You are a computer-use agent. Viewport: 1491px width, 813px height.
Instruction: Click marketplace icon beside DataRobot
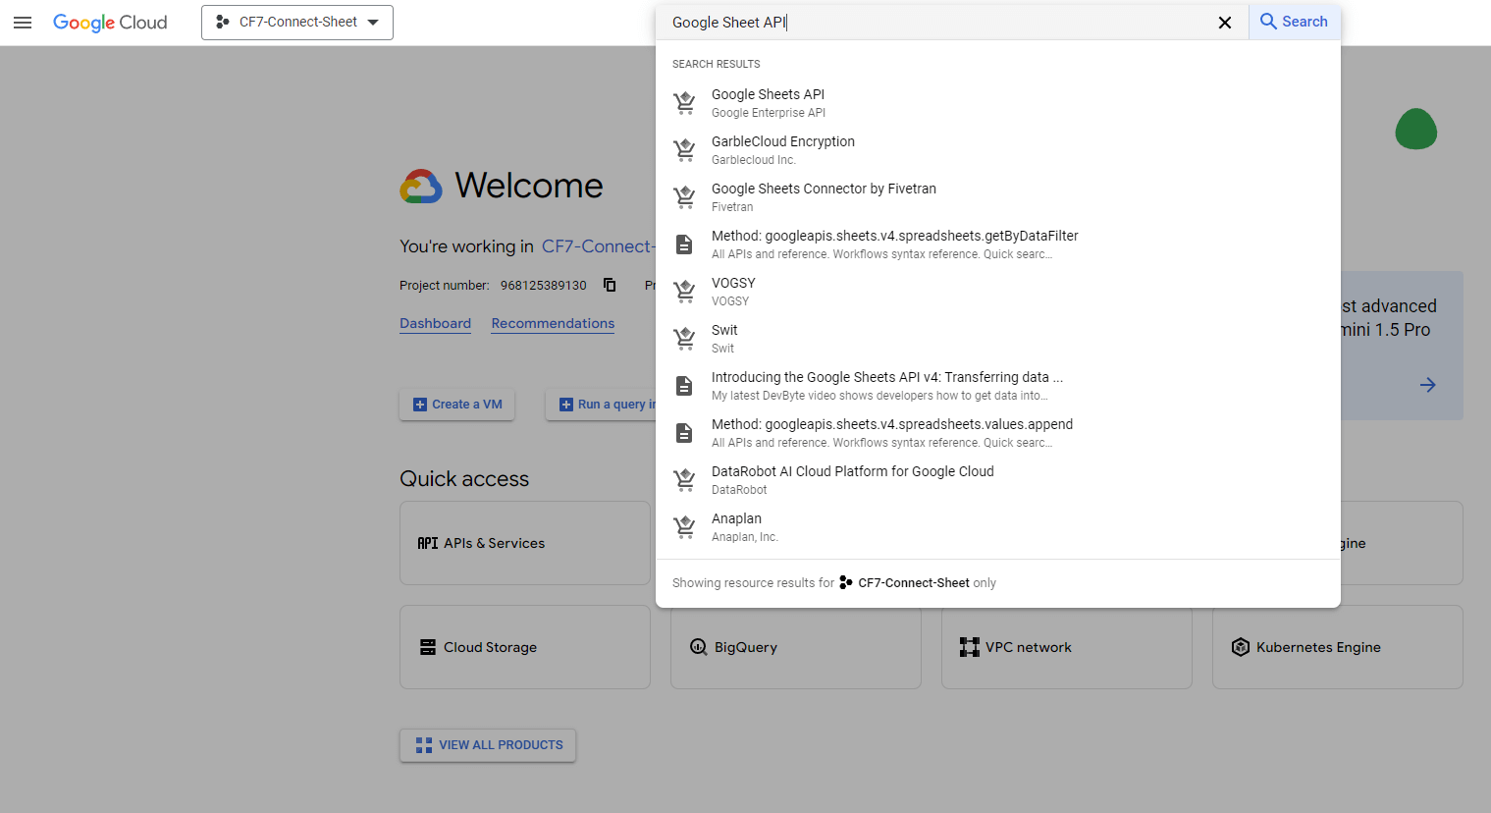(685, 479)
